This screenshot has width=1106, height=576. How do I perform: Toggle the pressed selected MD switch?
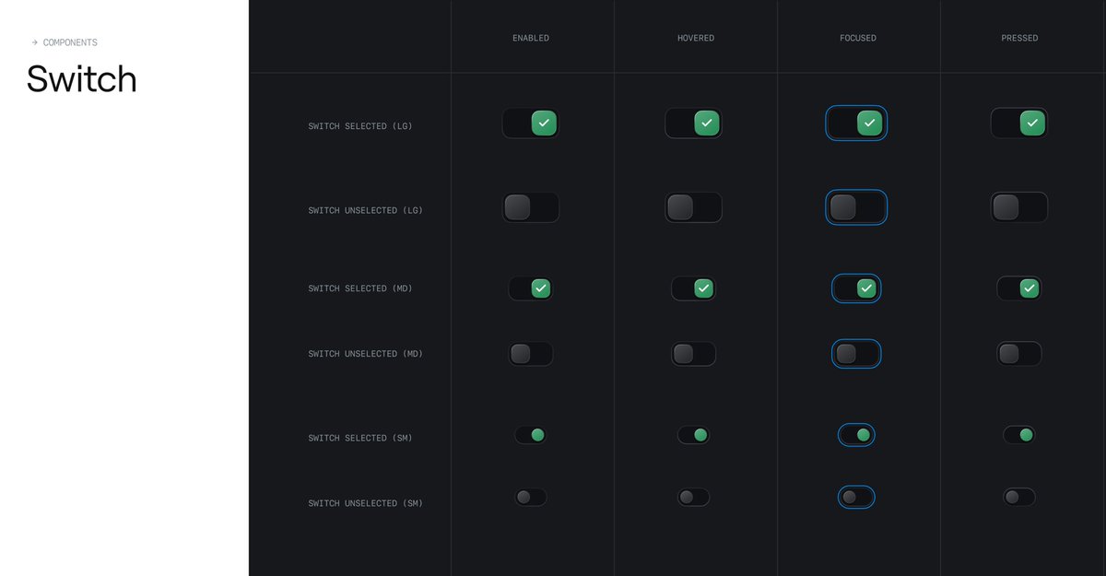(x=1019, y=288)
